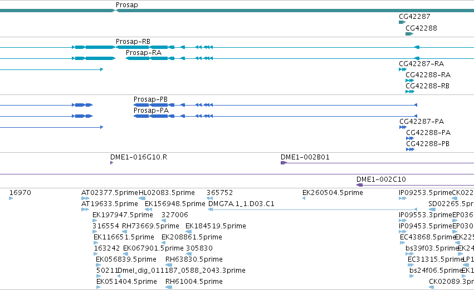Select the RH63830.5prime label
This screenshot has width=474, height=290.
click(x=194, y=259)
